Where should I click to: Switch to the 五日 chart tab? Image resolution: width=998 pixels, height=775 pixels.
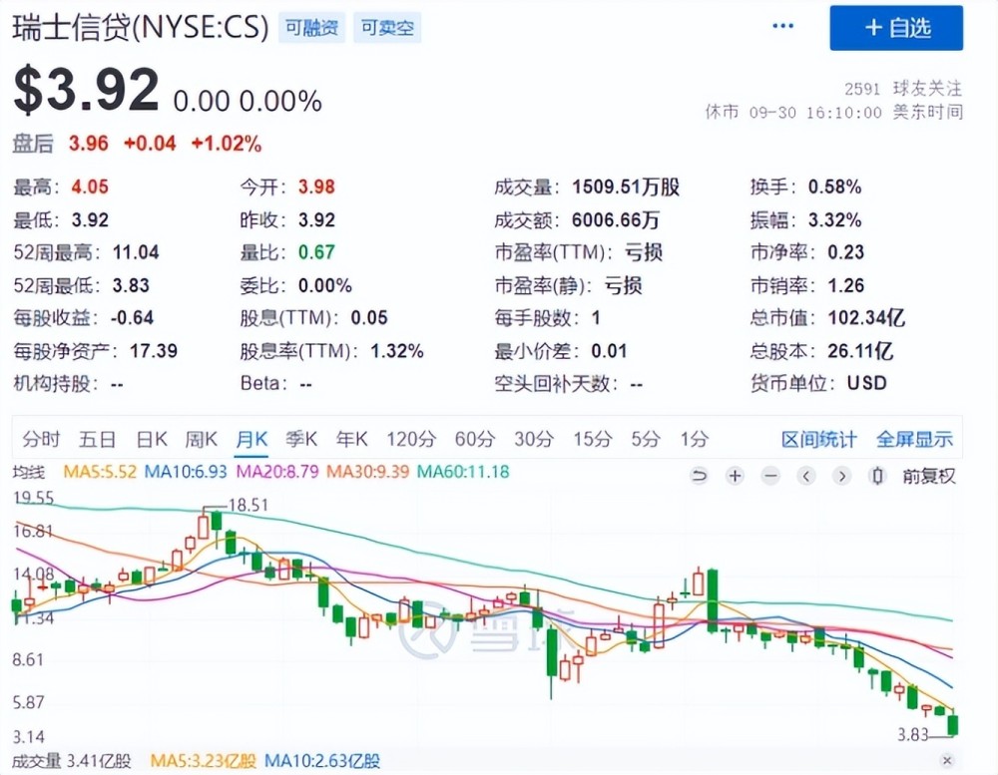98,439
